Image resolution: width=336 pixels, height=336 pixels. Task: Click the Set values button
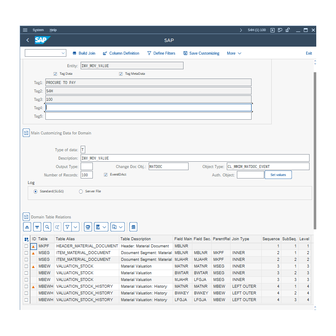[278, 175]
